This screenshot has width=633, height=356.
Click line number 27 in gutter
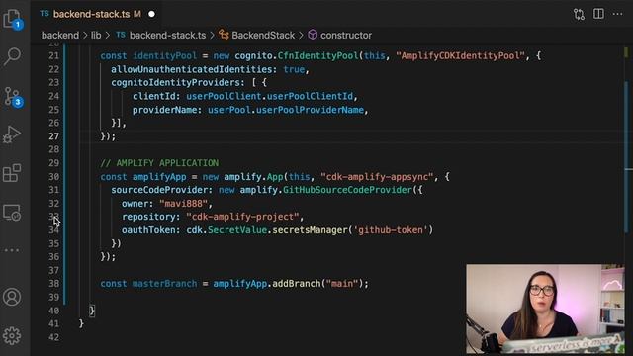click(53, 136)
